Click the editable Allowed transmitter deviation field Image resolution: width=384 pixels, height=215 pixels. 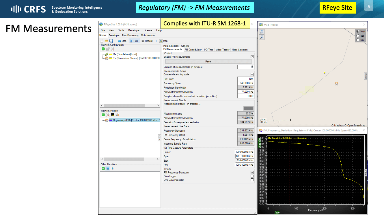point(246,92)
